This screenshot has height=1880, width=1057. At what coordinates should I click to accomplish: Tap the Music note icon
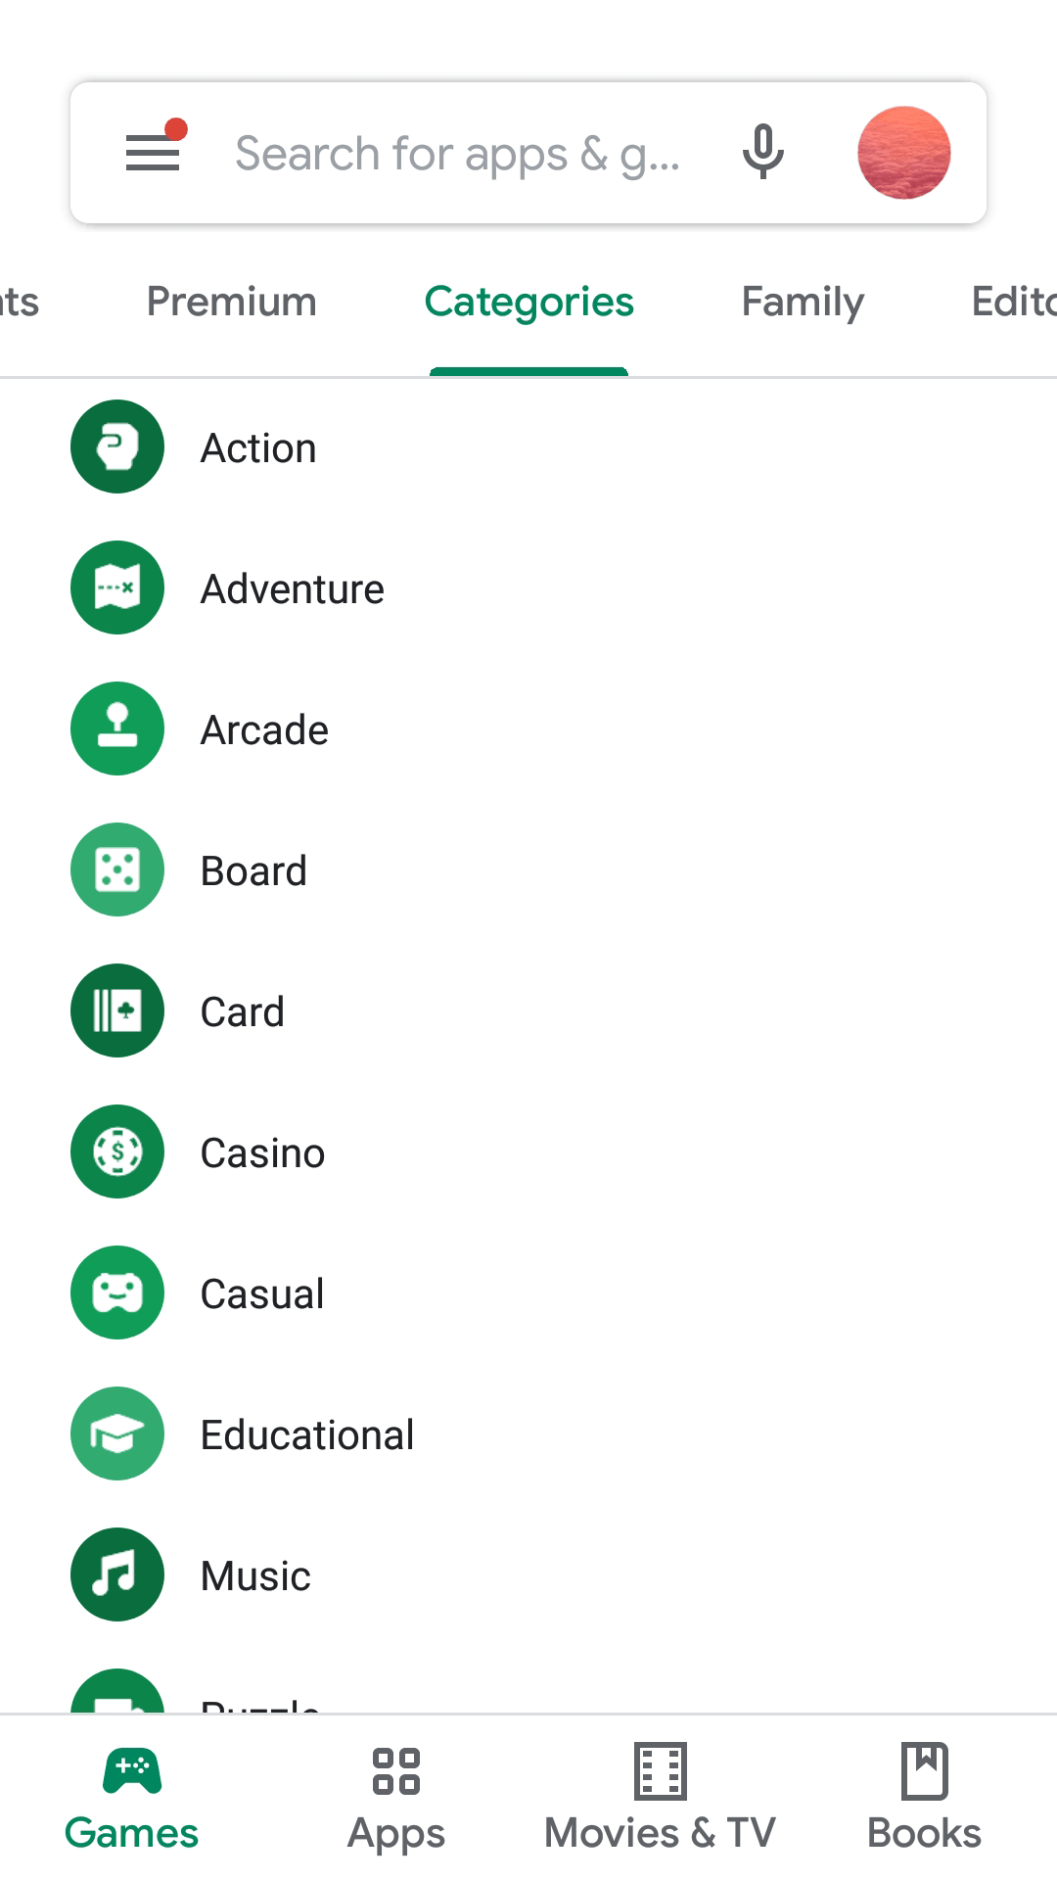pos(117,1575)
